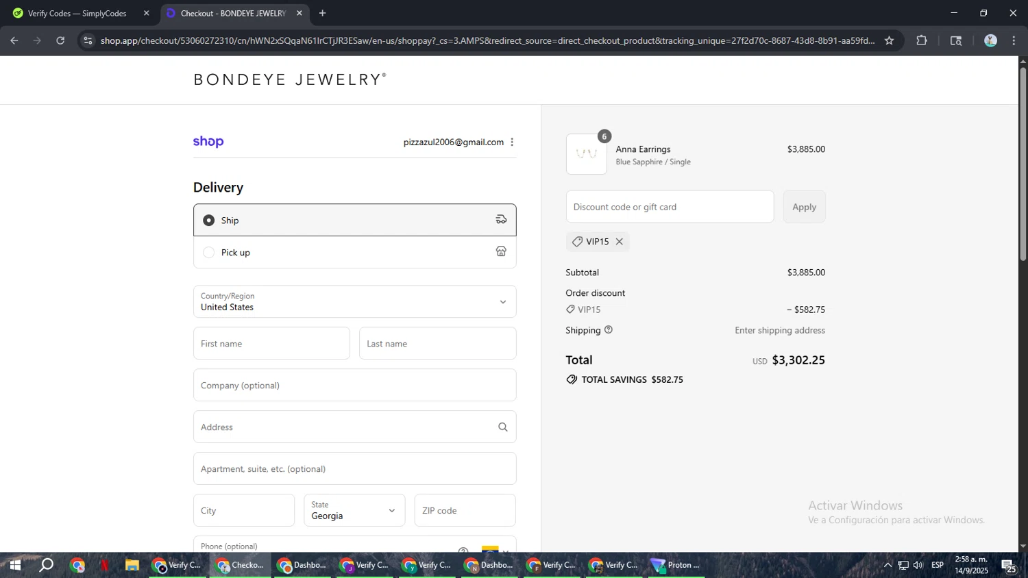Open the browser extensions menu

tap(922, 40)
